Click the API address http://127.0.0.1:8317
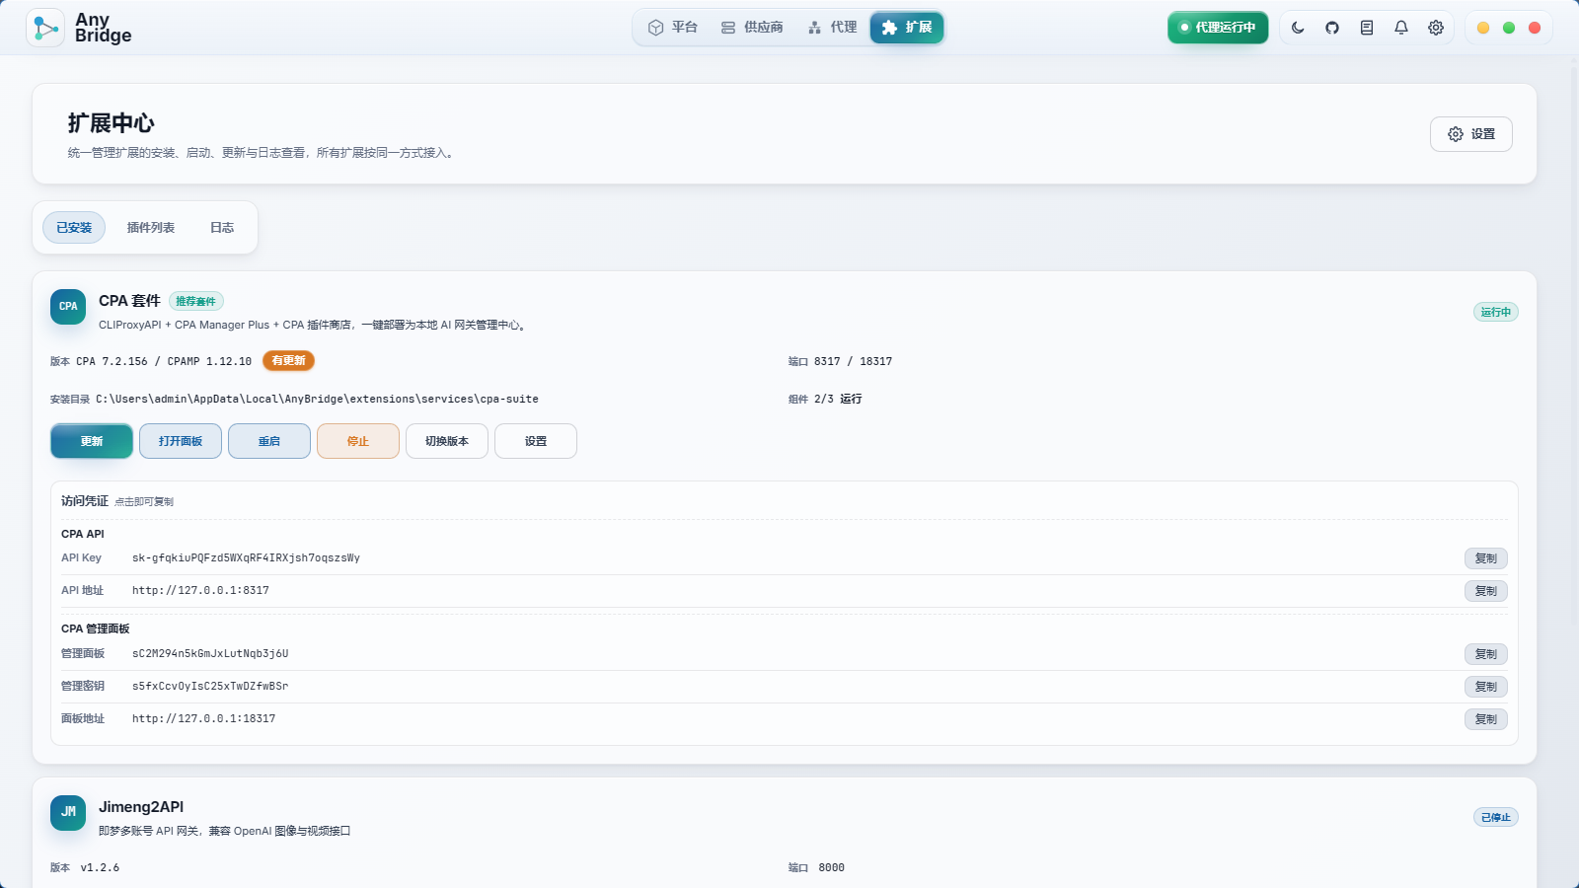The image size is (1579, 888). click(200, 591)
